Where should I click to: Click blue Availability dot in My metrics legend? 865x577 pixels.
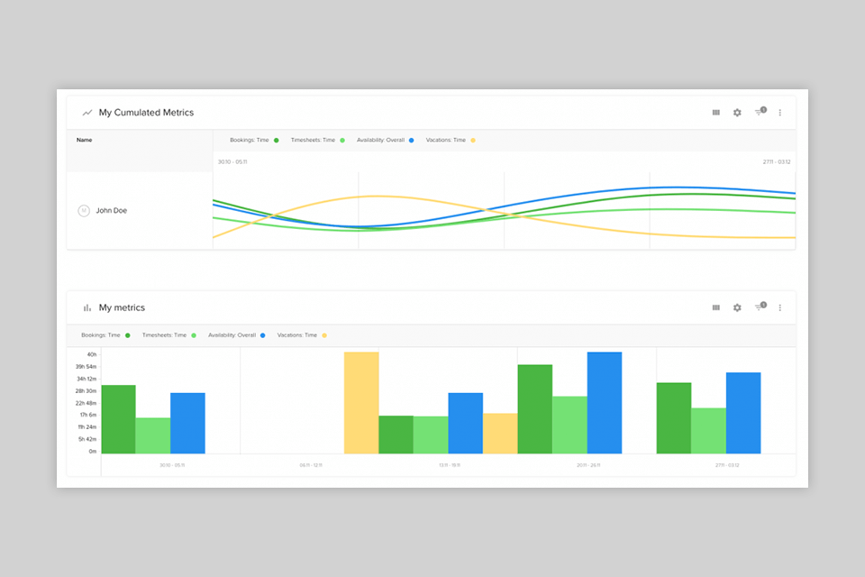[x=262, y=335]
